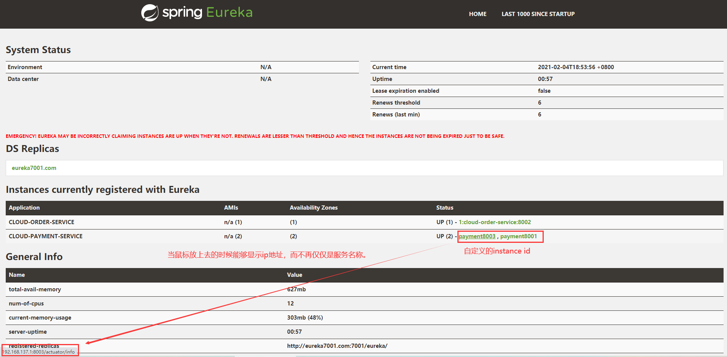The width and height of the screenshot is (727, 357).
Task: Select the Renews threshold label
Action: (396, 103)
